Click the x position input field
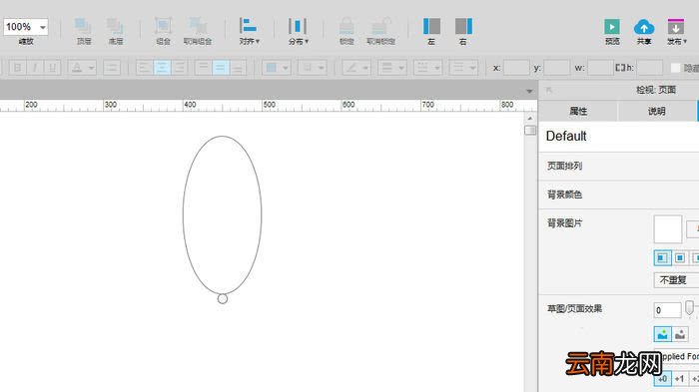The height and width of the screenshot is (392, 699). pos(516,68)
